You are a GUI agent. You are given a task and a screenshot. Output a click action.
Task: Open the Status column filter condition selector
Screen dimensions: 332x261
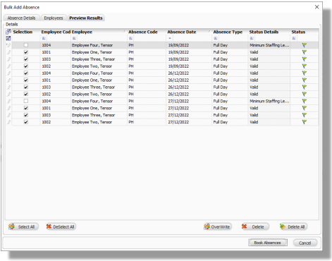click(294, 38)
